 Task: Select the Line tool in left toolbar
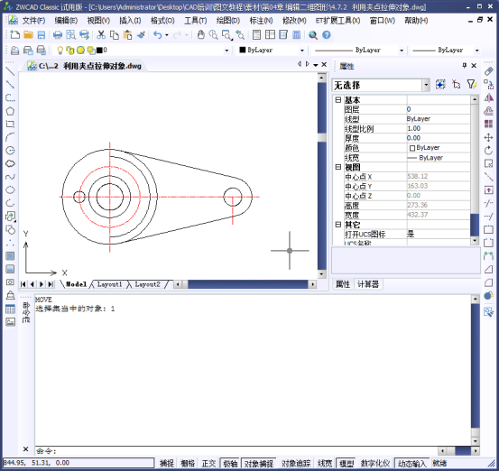(x=10, y=71)
